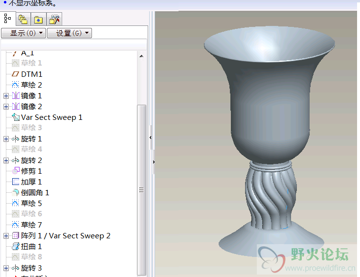Screen dimensions: 360x277
Task: Select the DTM1 label in model tree
Action: [x=32, y=74]
